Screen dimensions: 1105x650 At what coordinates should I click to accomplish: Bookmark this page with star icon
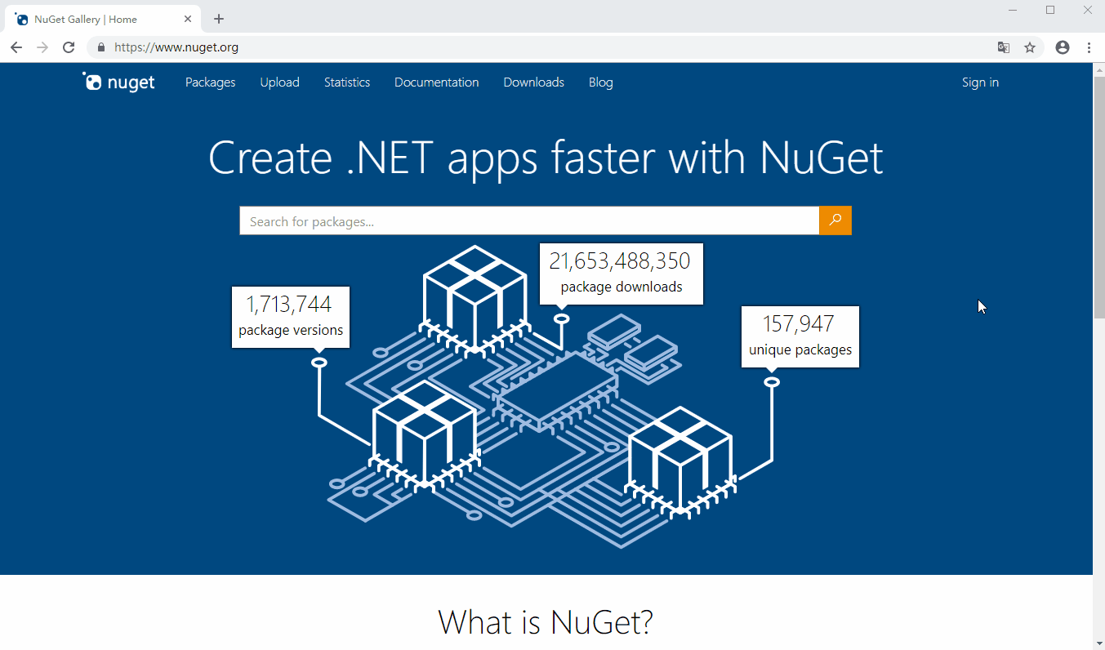click(x=1030, y=47)
